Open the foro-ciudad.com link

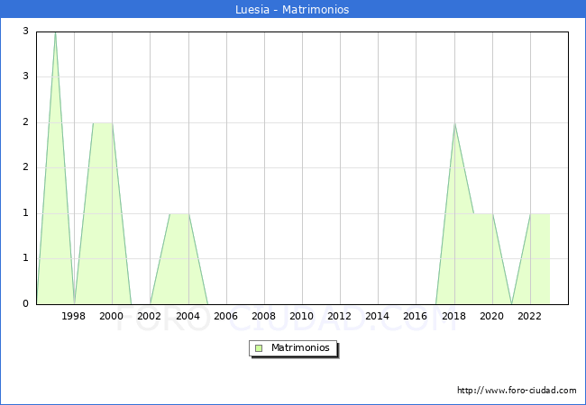click(x=517, y=391)
